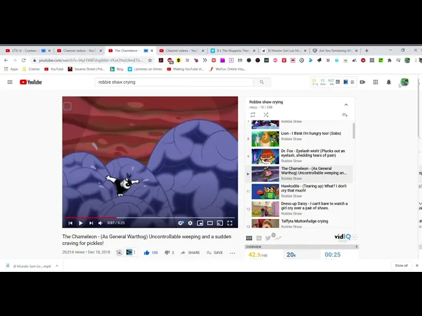This screenshot has height=316, width=422.
Task: Open the more actions ellipsis menu
Action: click(233, 253)
